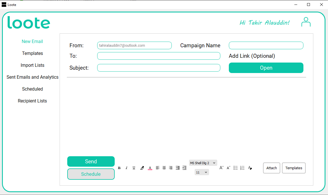Increase text indent
The height and width of the screenshot is (195, 328).
(x=178, y=168)
